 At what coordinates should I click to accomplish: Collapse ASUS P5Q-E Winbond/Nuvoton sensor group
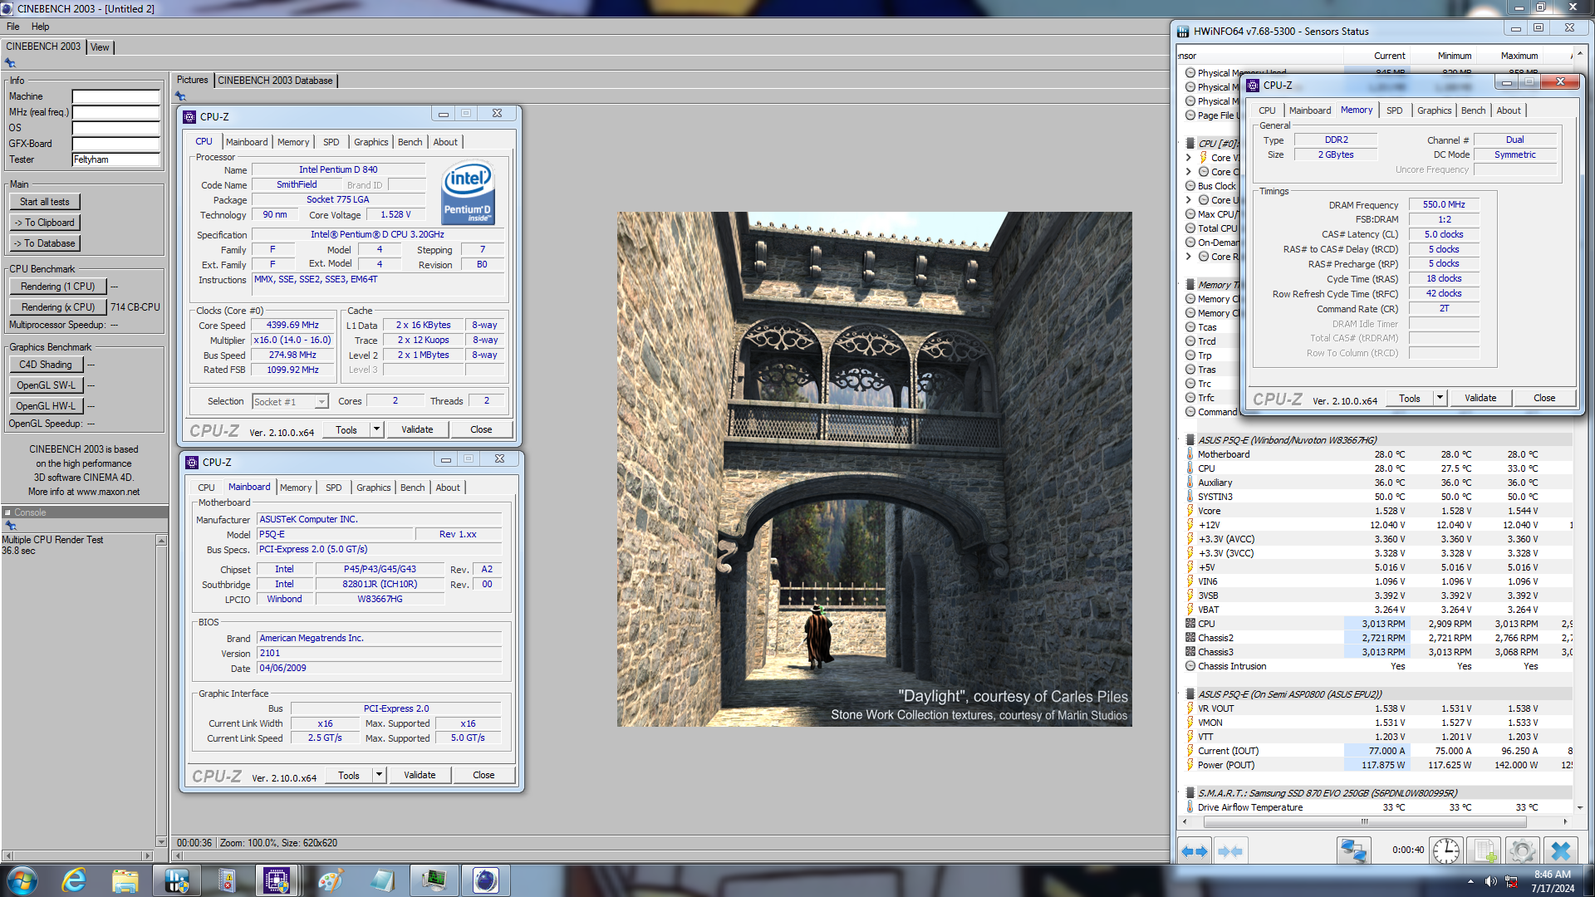tap(1180, 440)
